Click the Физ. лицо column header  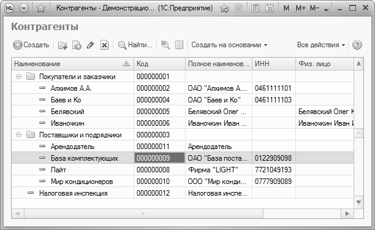[x=325, y=64]
